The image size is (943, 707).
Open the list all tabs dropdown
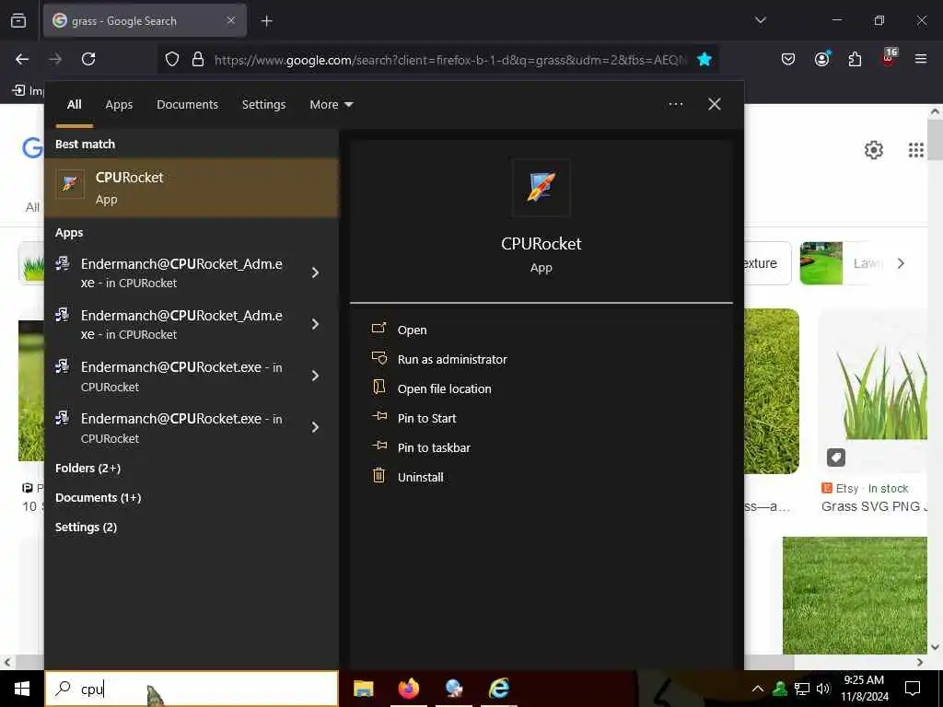point(760,20)
